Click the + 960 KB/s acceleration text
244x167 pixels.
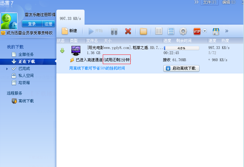[x=218, y=60]
